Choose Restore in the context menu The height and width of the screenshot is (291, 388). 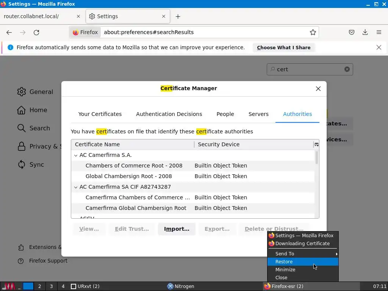click(x=303, y=262)
